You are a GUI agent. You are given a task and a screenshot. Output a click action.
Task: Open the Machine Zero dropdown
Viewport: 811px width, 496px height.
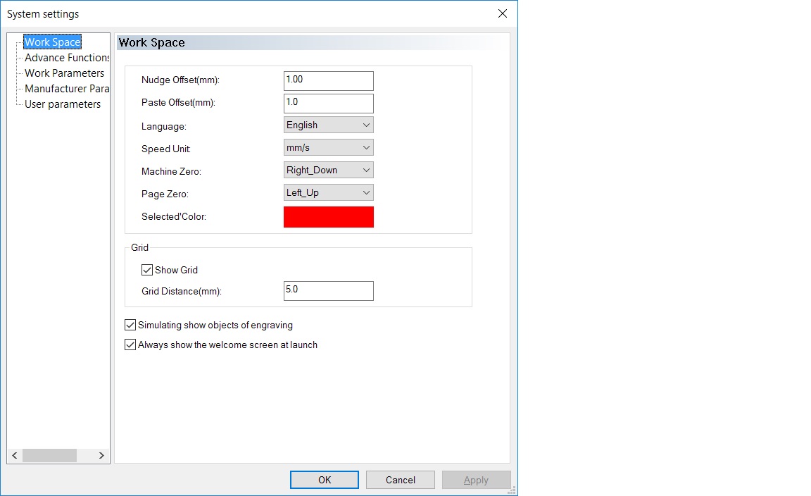pos(328,170)
